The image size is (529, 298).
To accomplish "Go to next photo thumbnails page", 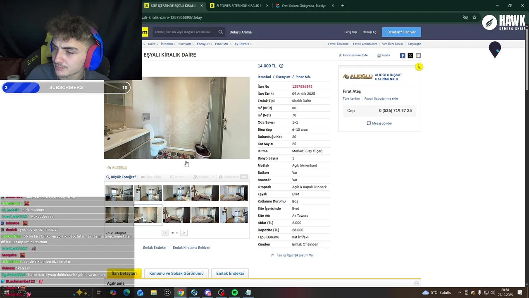I will [x=184, y=233].
